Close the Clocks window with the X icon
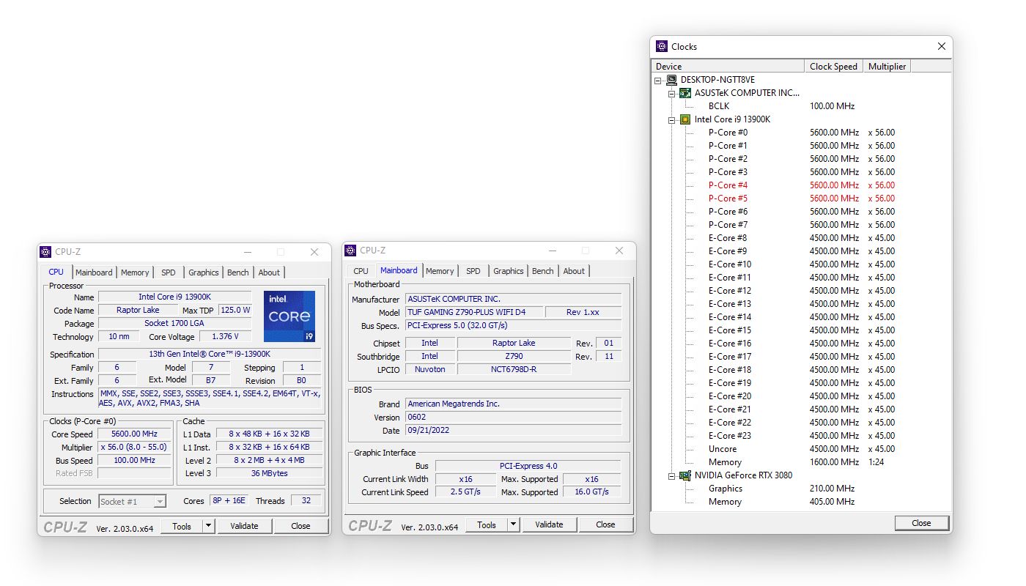Viewport: 1026px width, 586px height. (942, 46)
